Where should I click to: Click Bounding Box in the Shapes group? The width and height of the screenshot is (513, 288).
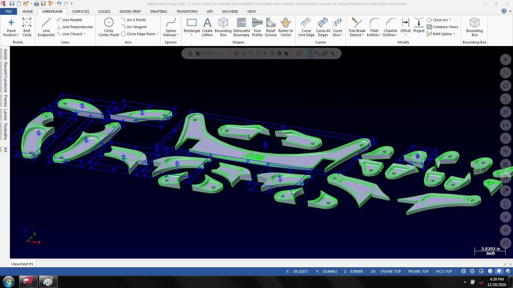pos(223,27)
